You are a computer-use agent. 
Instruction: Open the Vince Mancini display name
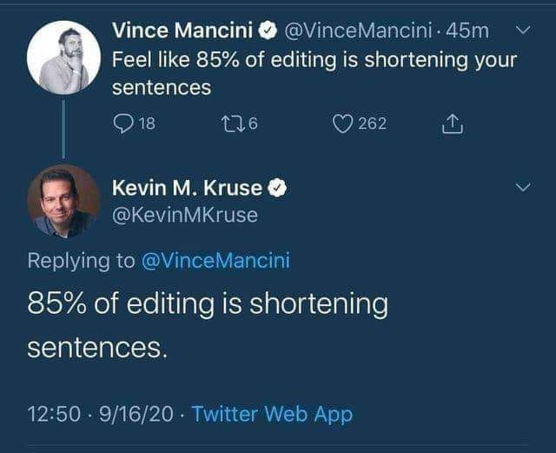183,31
